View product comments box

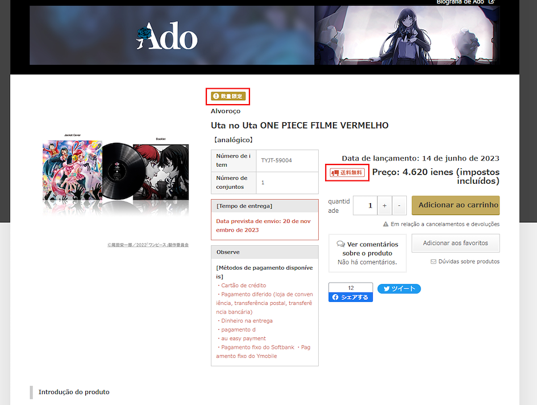368,253
